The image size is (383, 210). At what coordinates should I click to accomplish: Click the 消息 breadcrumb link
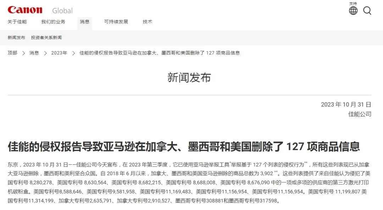click(34, 53)
